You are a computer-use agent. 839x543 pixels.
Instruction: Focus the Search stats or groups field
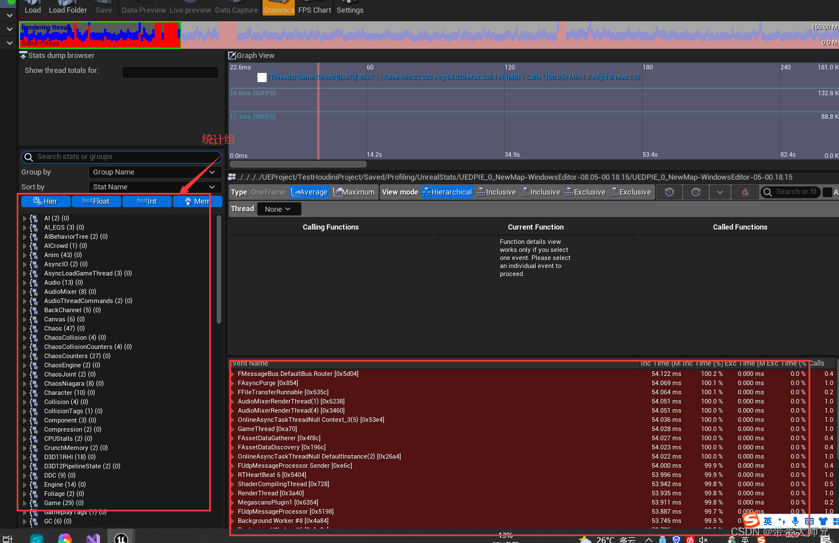pyautogui.click(x=121, y=157)
